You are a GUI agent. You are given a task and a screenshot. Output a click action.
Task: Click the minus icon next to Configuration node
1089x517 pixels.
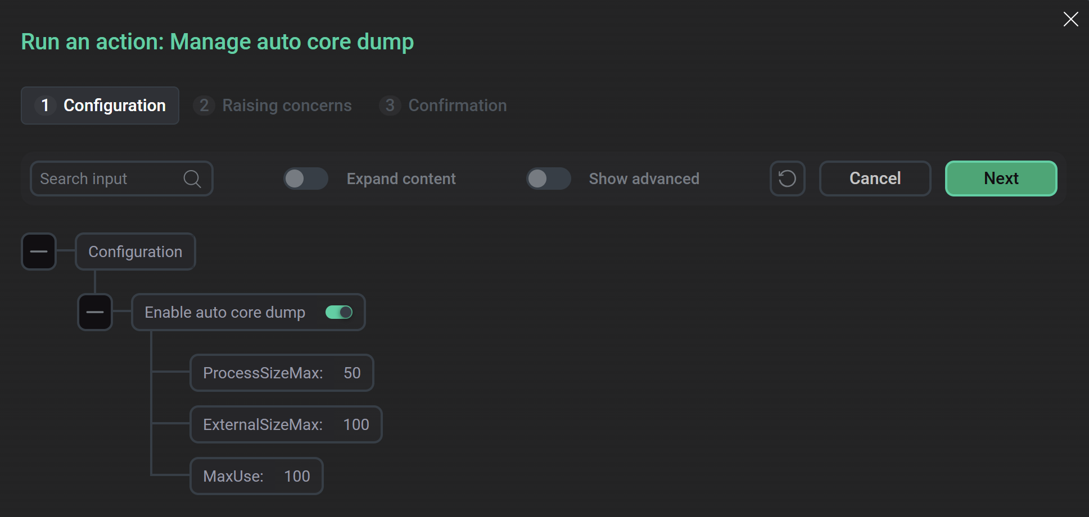pos(38,251)
